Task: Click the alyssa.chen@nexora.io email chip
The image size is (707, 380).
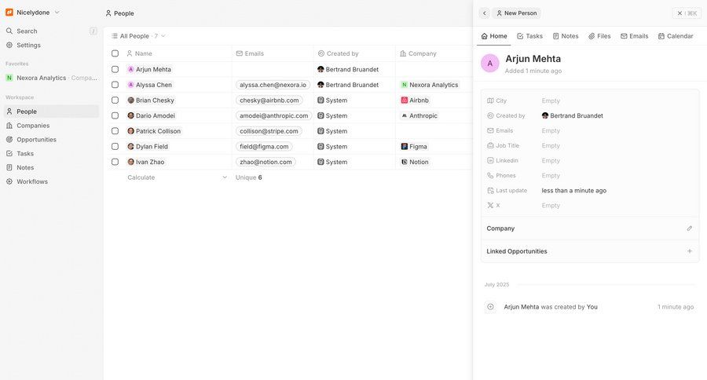Action: [273, 85]
